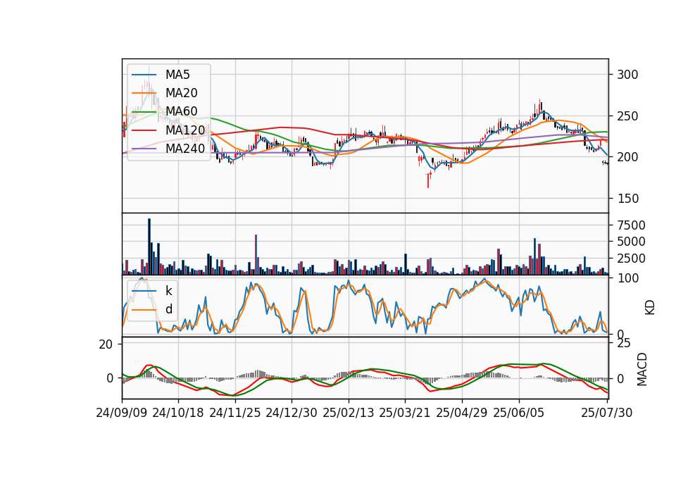Click the 24/11/25 date label
The image size is (676, 486).
235,413
